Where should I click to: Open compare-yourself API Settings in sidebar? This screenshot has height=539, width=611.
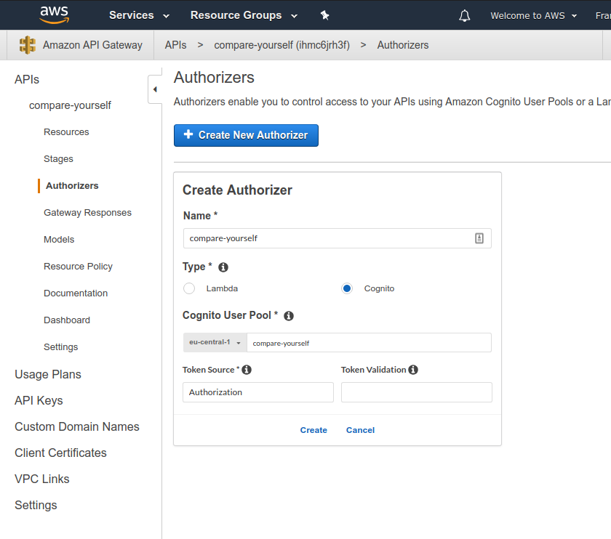point(61,346)
